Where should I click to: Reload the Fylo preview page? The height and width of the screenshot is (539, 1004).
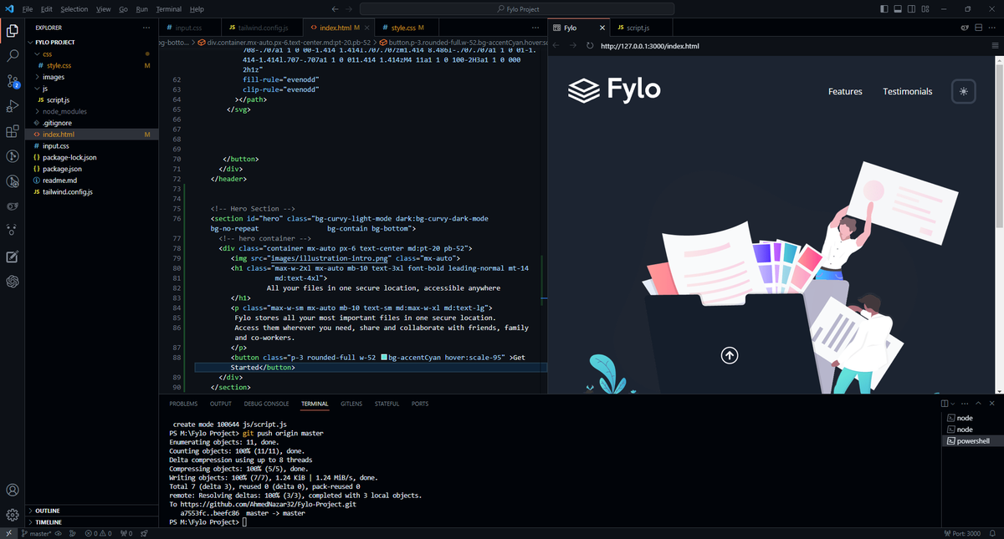[590, 46]
